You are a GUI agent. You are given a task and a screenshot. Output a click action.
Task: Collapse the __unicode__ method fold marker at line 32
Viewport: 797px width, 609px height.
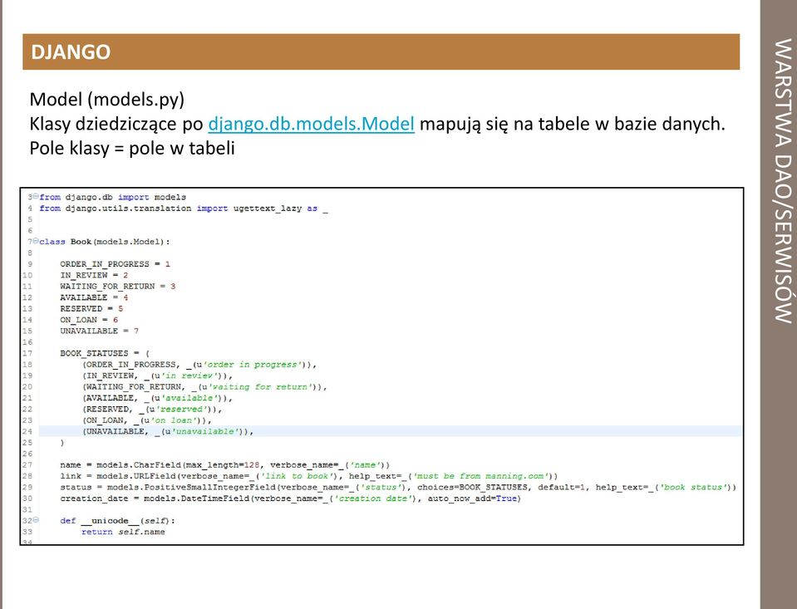coord(36,520)
